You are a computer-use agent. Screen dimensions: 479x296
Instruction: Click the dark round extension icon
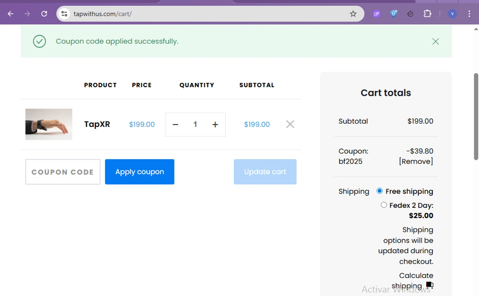[x=410, y=14]
